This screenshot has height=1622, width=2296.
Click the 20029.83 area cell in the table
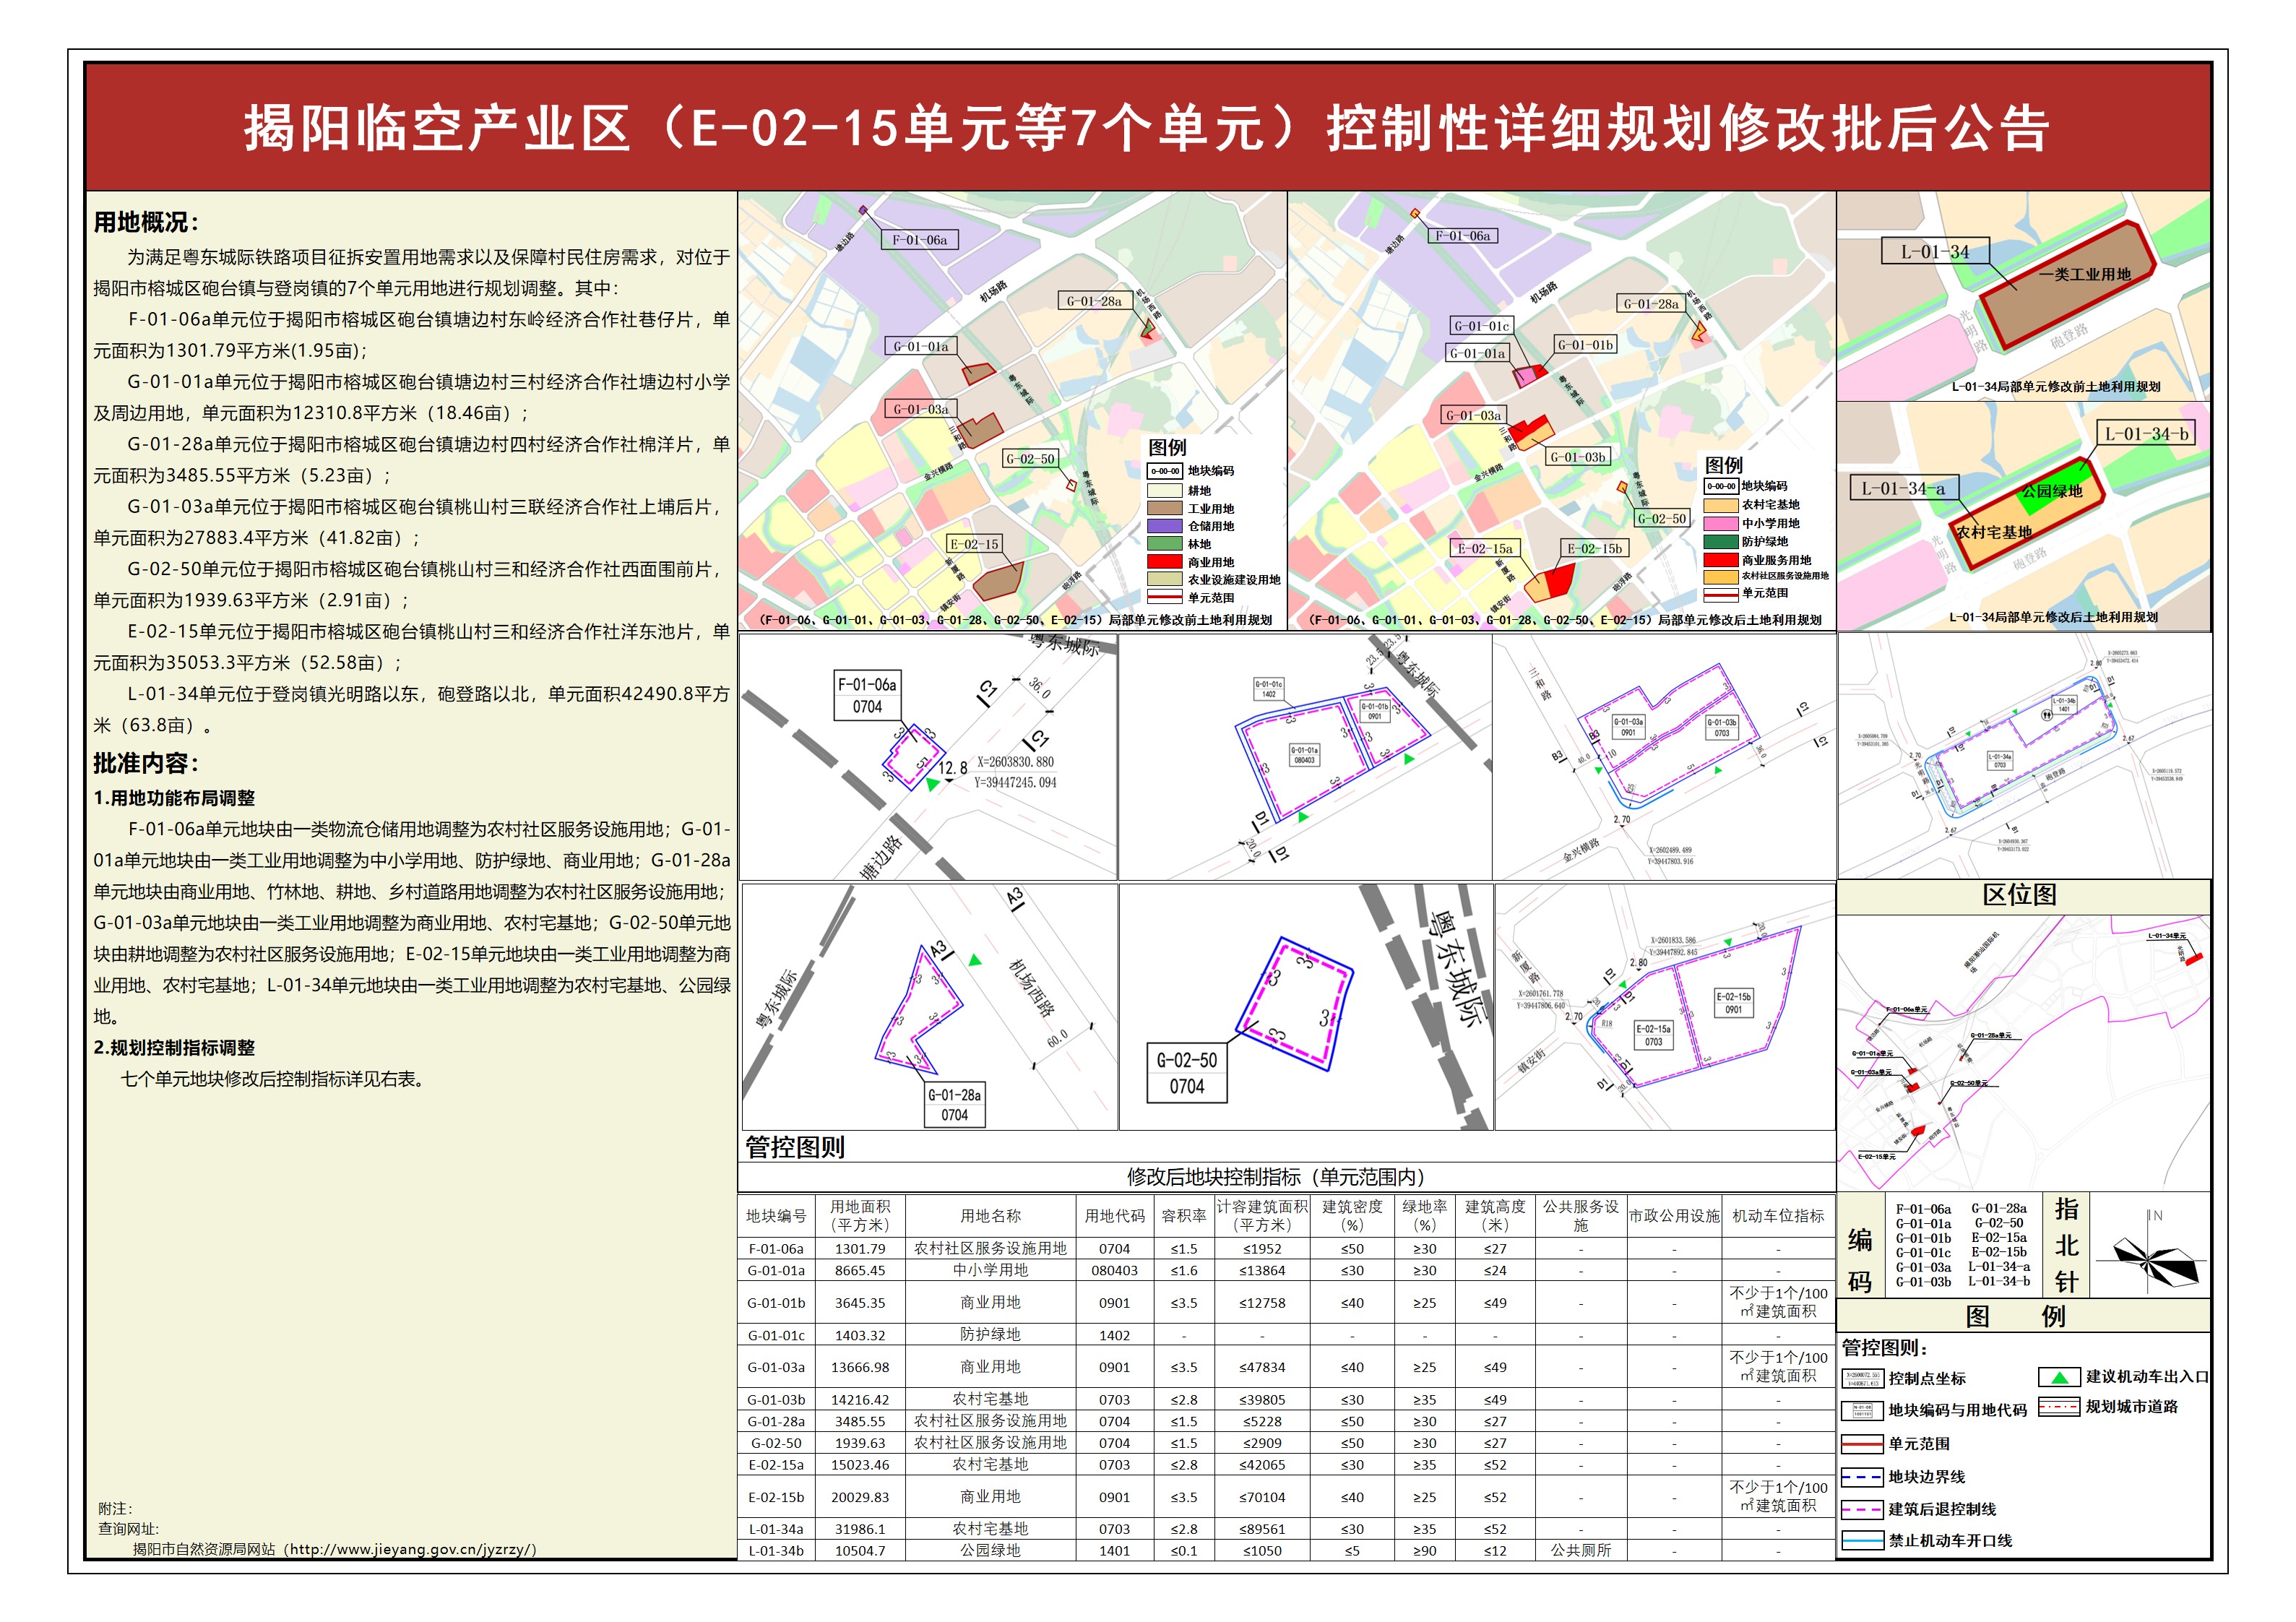(860, 1497)
